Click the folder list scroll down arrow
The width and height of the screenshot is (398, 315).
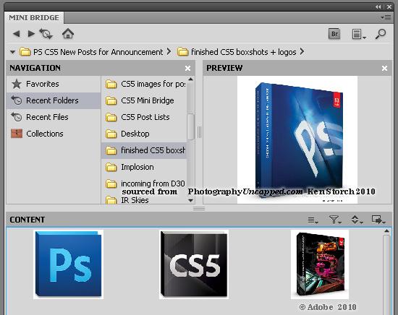point(190,200)
